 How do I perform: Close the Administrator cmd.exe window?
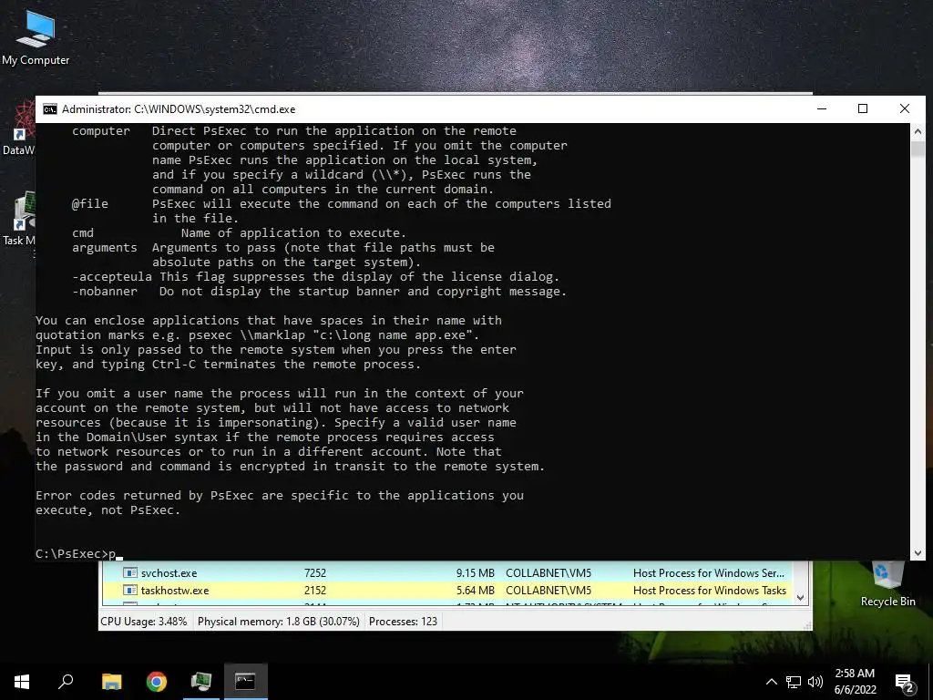[x=905, y=109]
